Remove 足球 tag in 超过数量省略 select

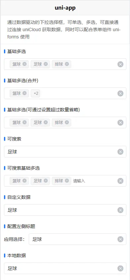click(x=46, y=122)
